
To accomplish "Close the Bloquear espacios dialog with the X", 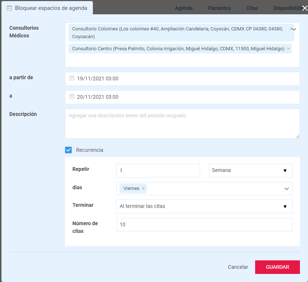I will click(305, 8).
